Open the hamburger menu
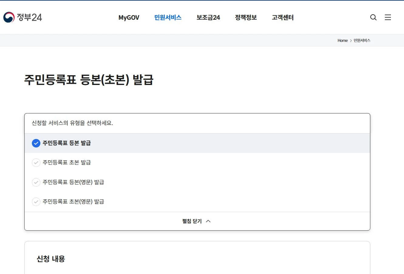The height and width of the screenshot is (274, 404). pyautogui.click(x=388, y=17)
